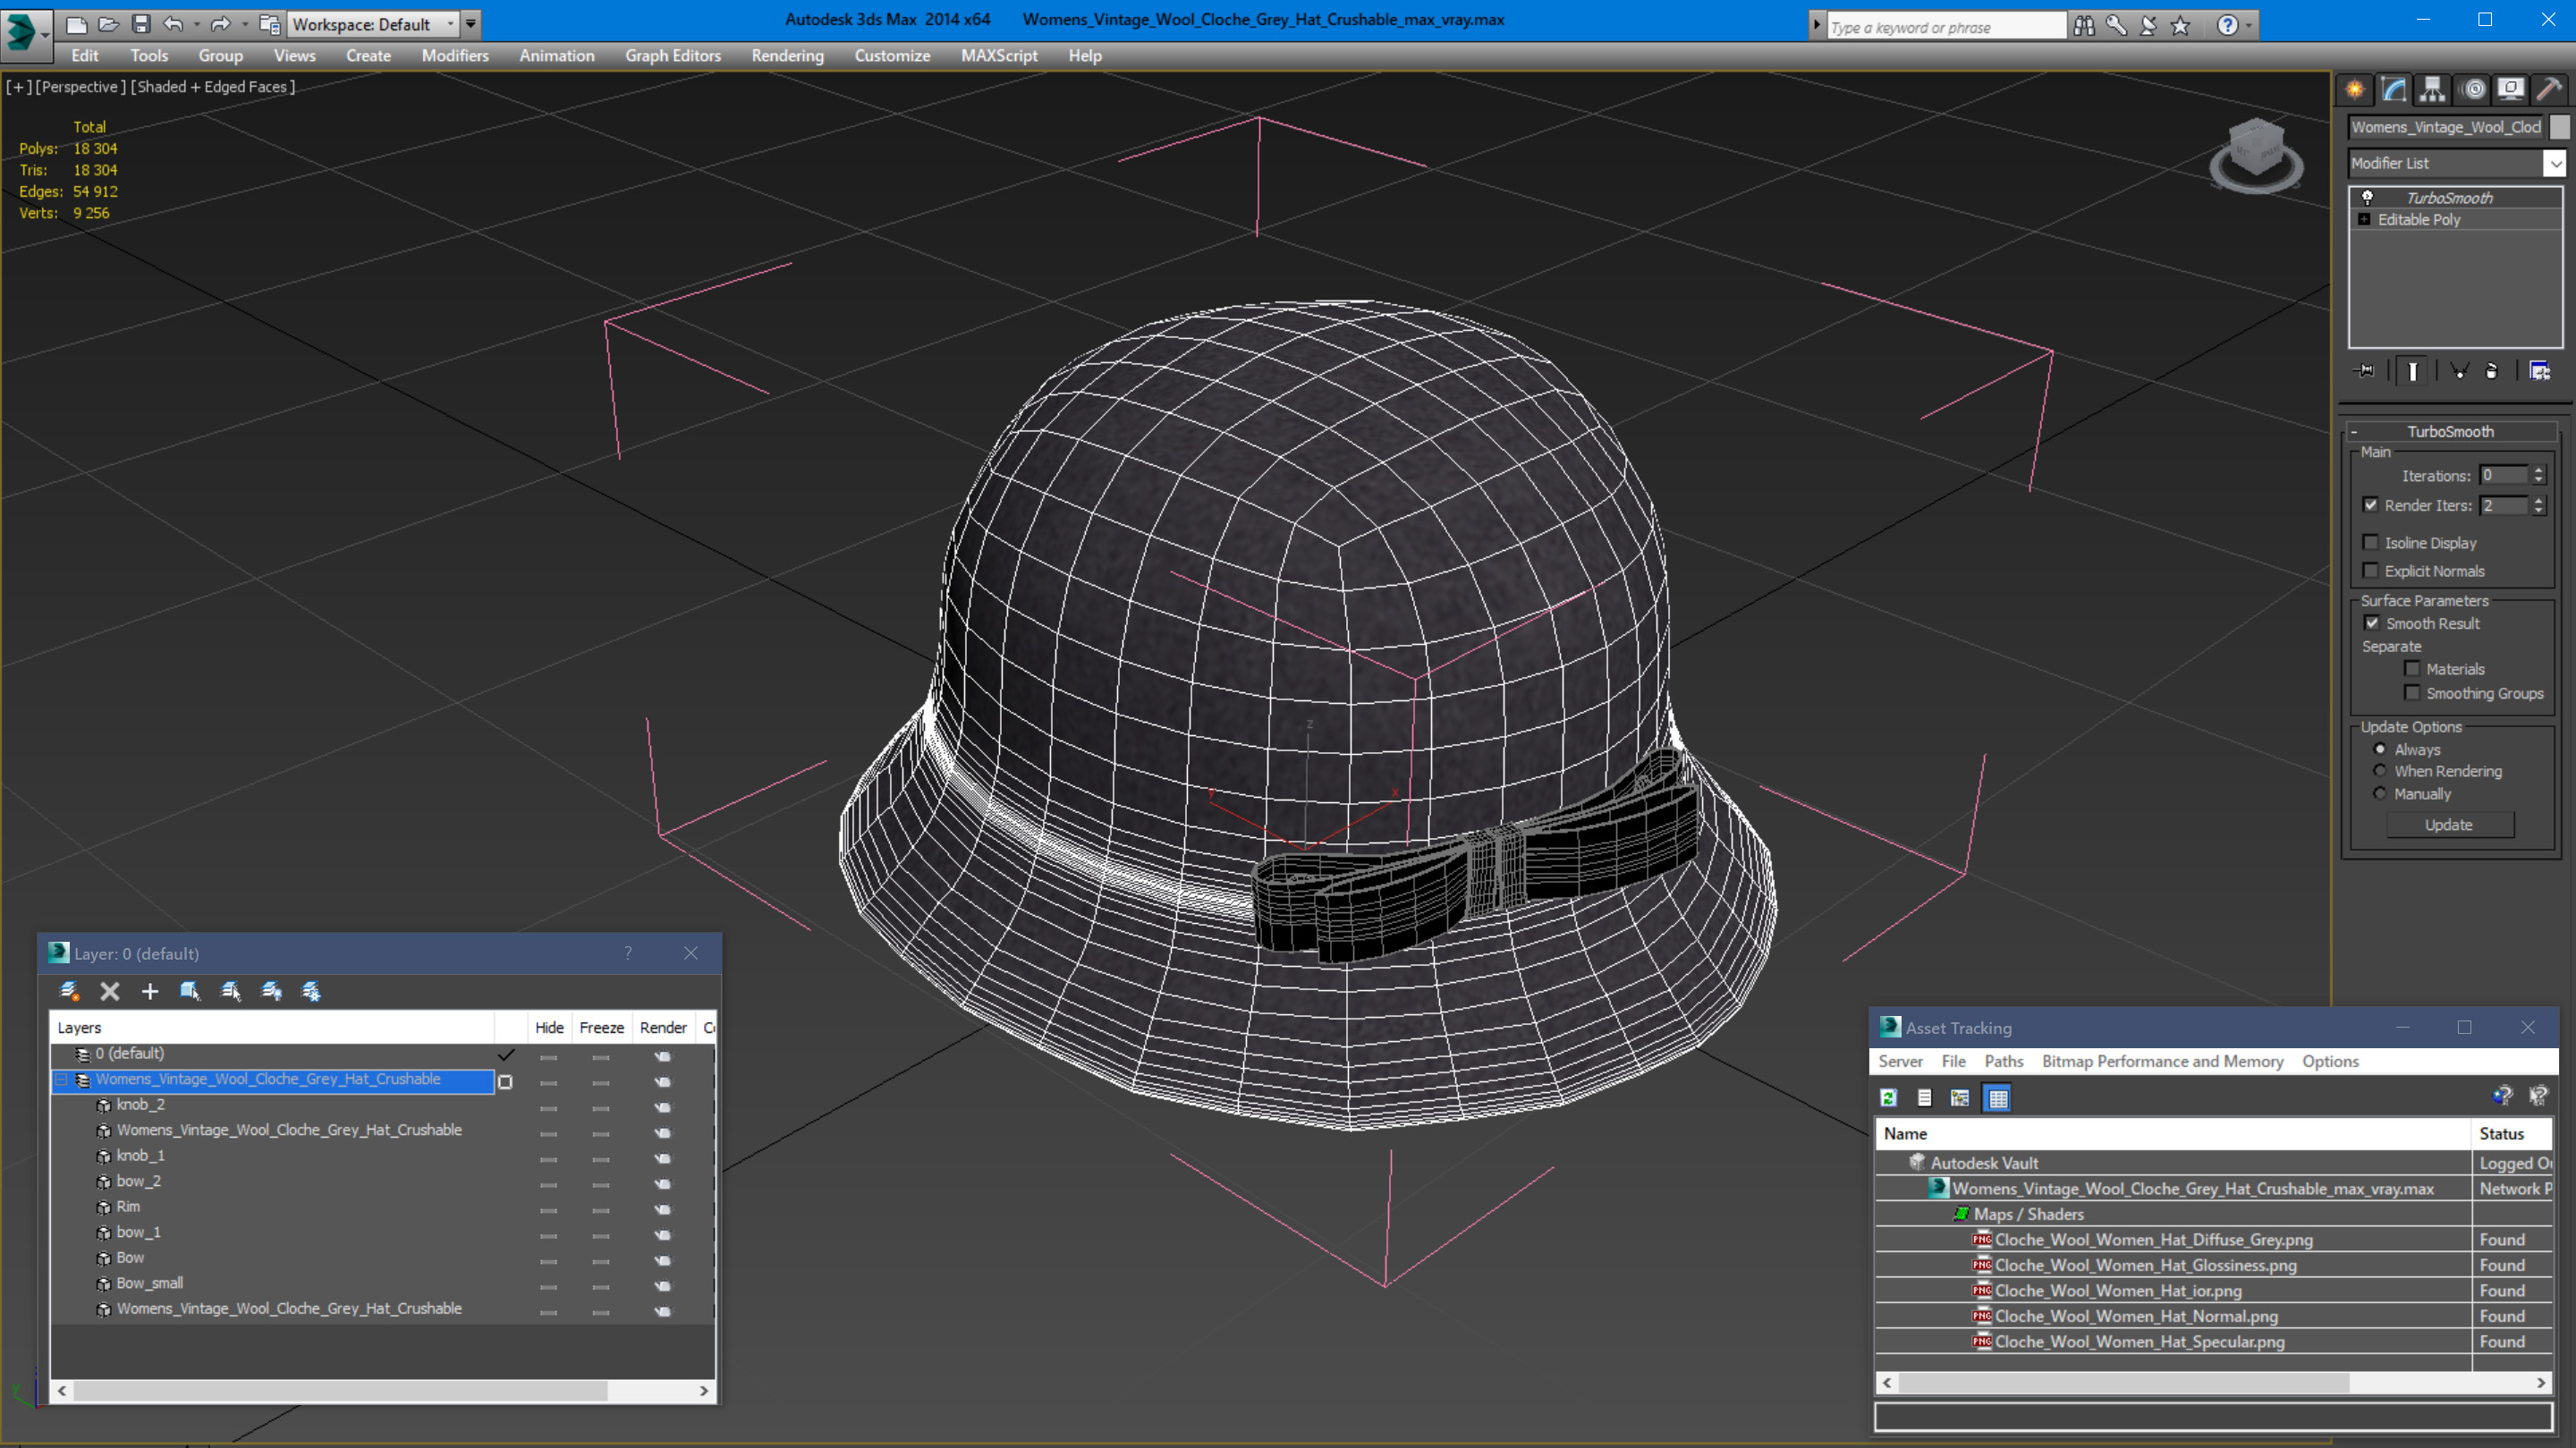Open the MAXScript menu
Image resolution: width=2576 pixels, height=1448 pixels.
(999, 56)
